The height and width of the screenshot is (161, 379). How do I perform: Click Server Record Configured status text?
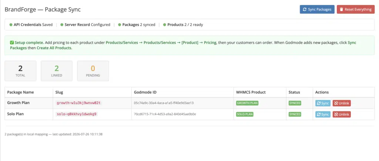pyautogui.click(x=87, y=25)
